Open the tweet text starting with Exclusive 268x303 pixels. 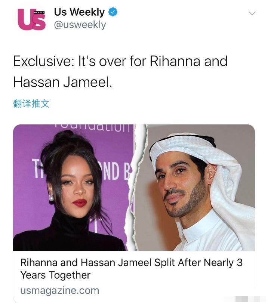[120, 71]
